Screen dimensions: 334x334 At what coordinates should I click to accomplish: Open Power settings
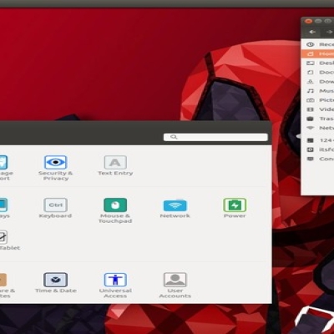[235, 208]
